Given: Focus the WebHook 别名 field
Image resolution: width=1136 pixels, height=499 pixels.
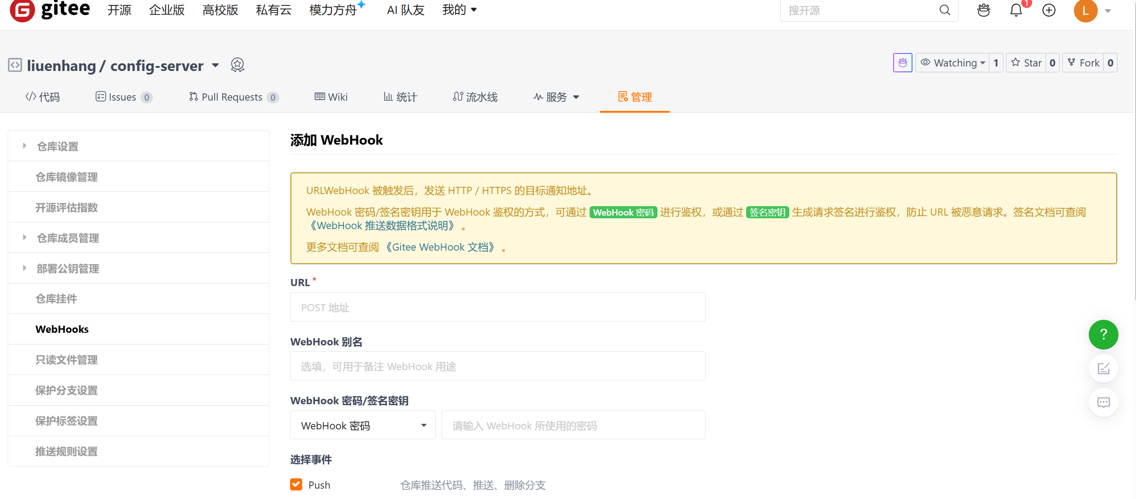Looking at the screenshot, I should 498,366.
